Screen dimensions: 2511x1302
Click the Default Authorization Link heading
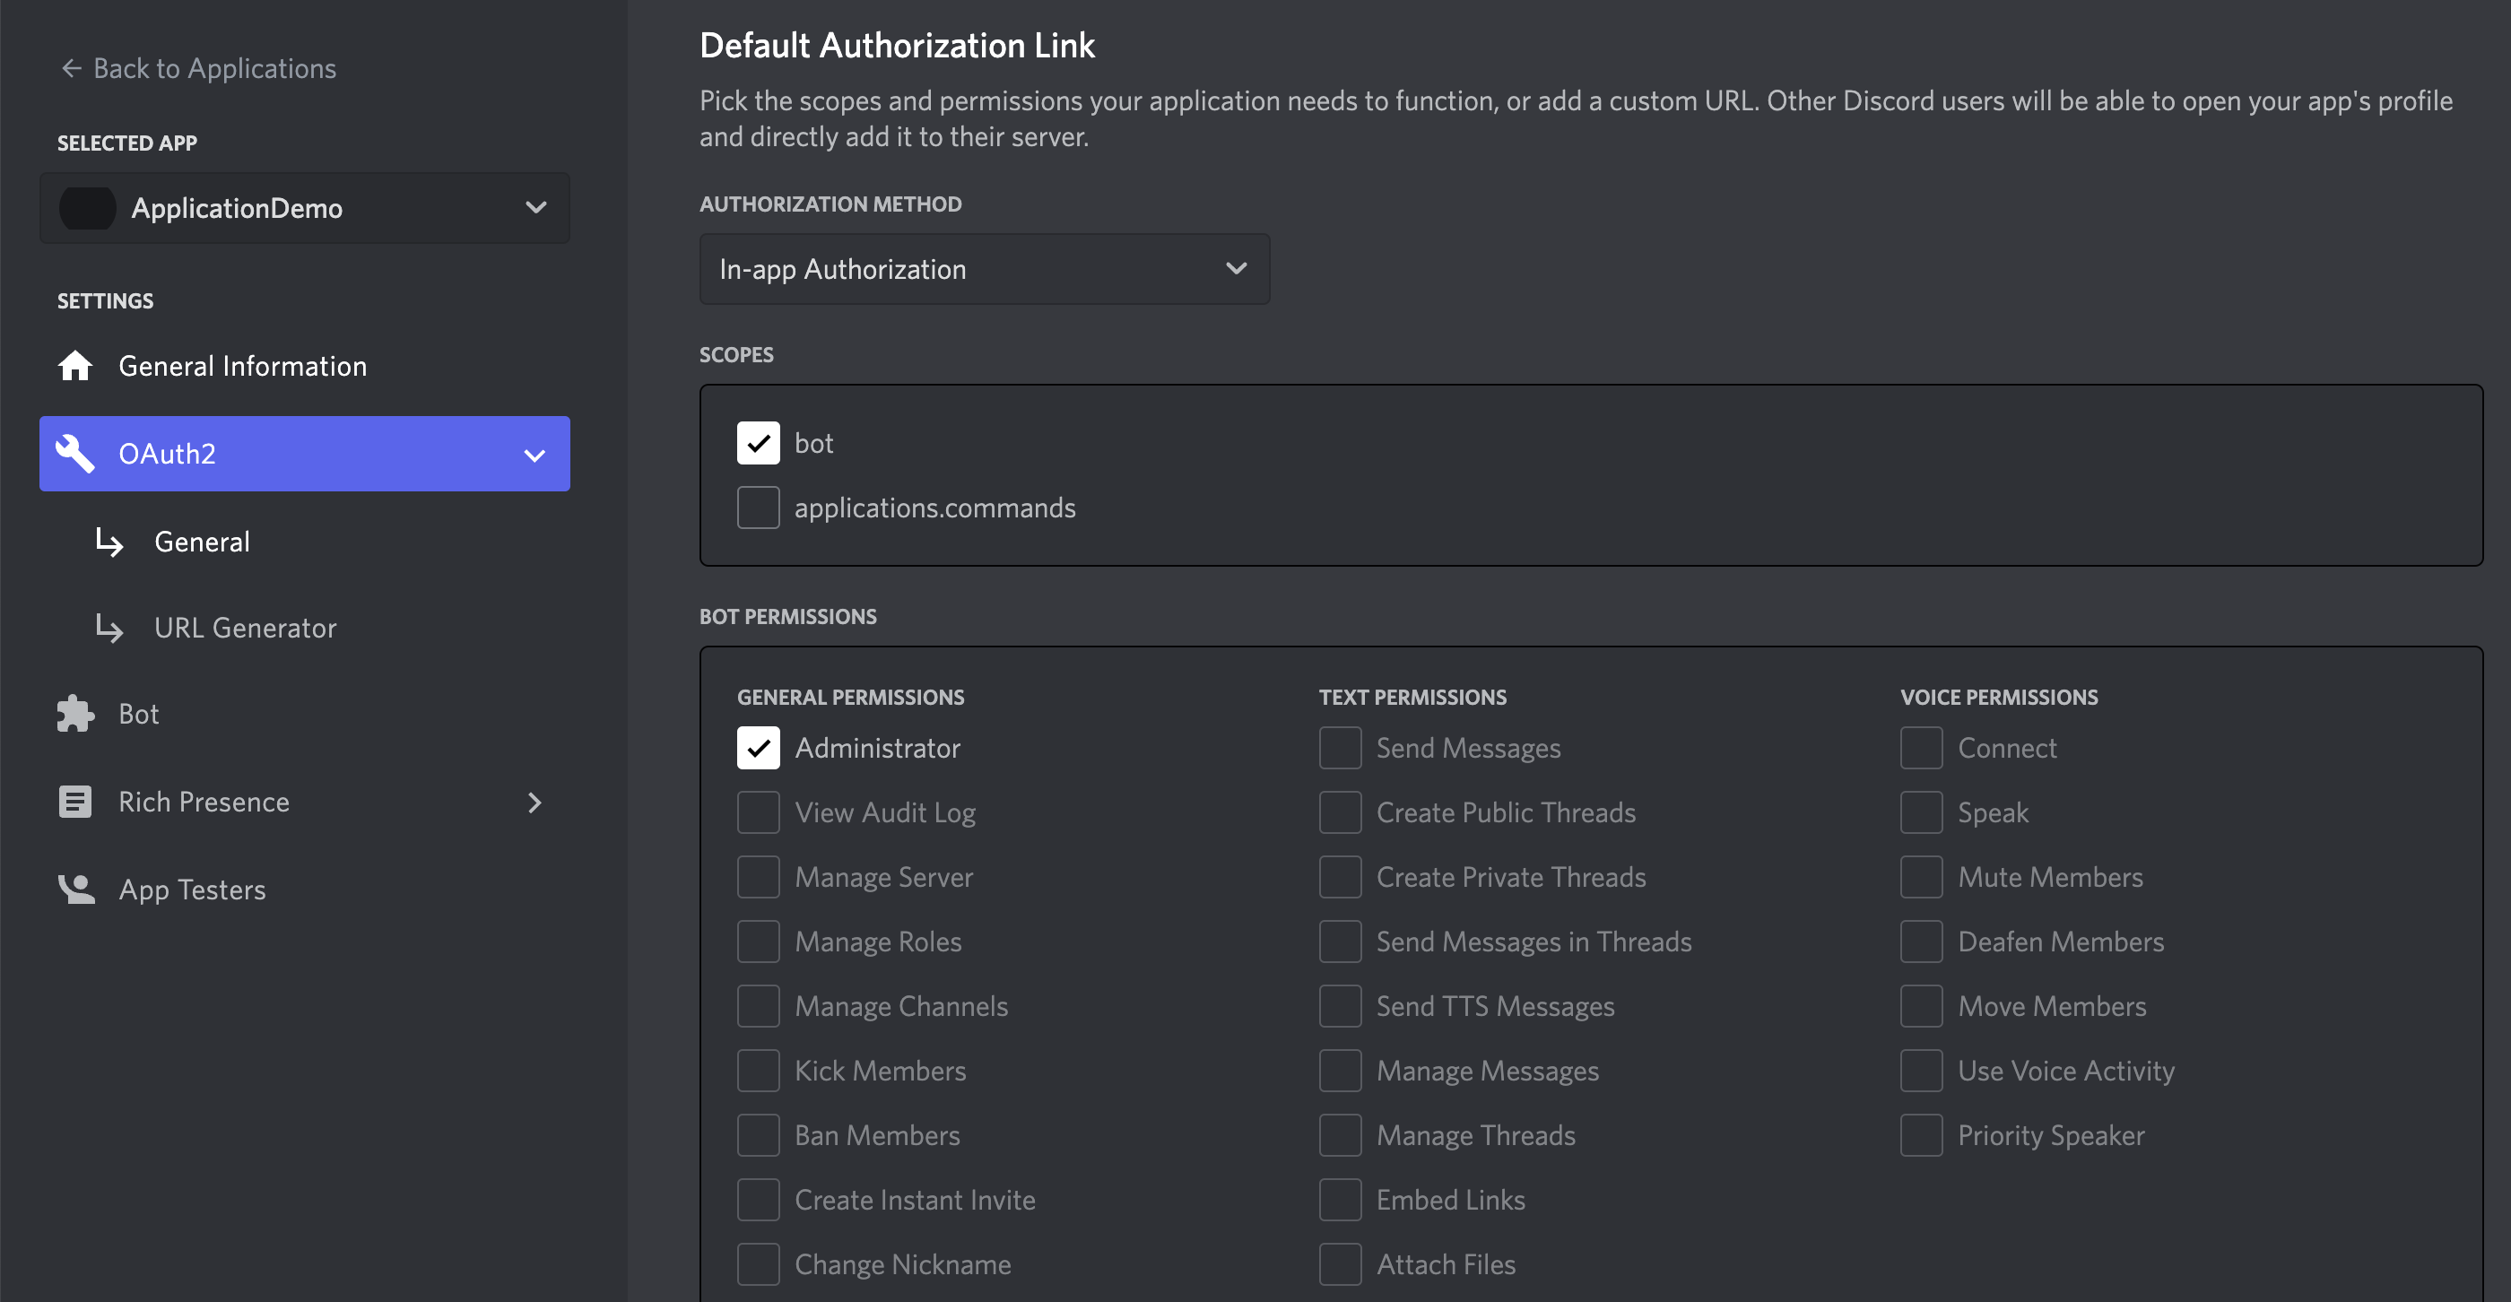pos(897,46)
